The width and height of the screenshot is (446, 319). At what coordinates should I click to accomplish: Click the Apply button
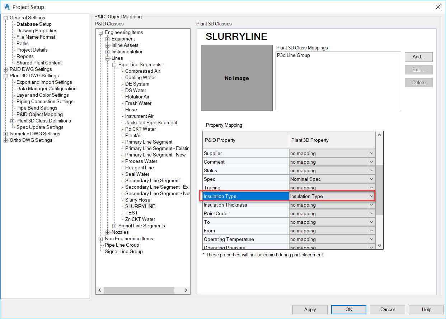pos(310,310)
